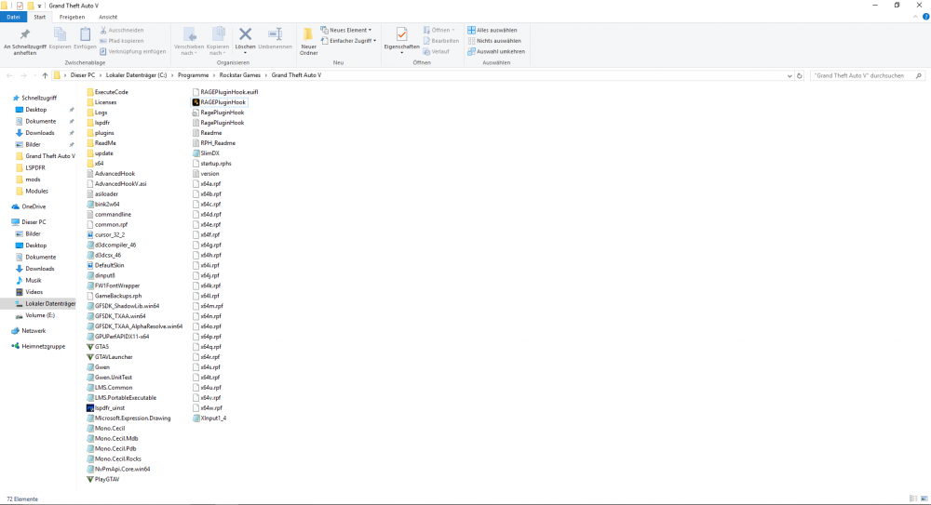Switch to the Freigeben ribbon tab

[72, 18]
